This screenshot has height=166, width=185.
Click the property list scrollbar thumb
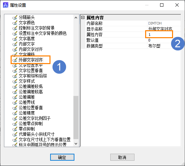pos(76,118)
